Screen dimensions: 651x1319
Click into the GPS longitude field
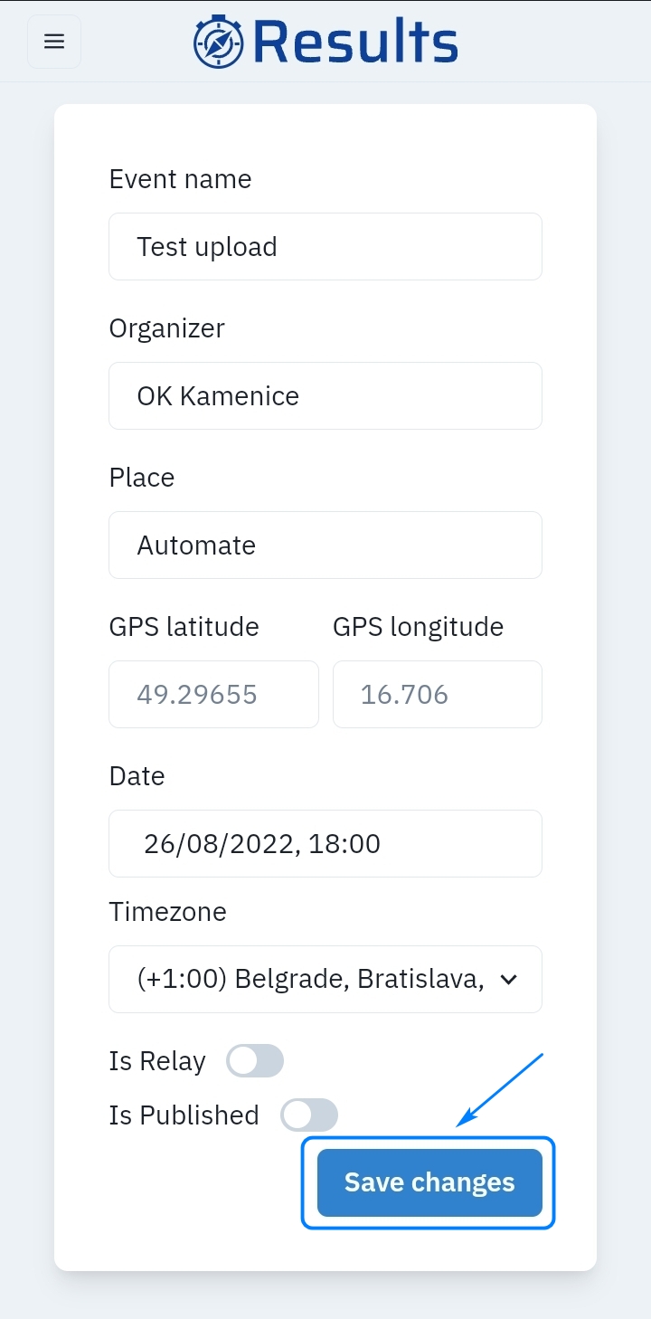tap(438, 694)
